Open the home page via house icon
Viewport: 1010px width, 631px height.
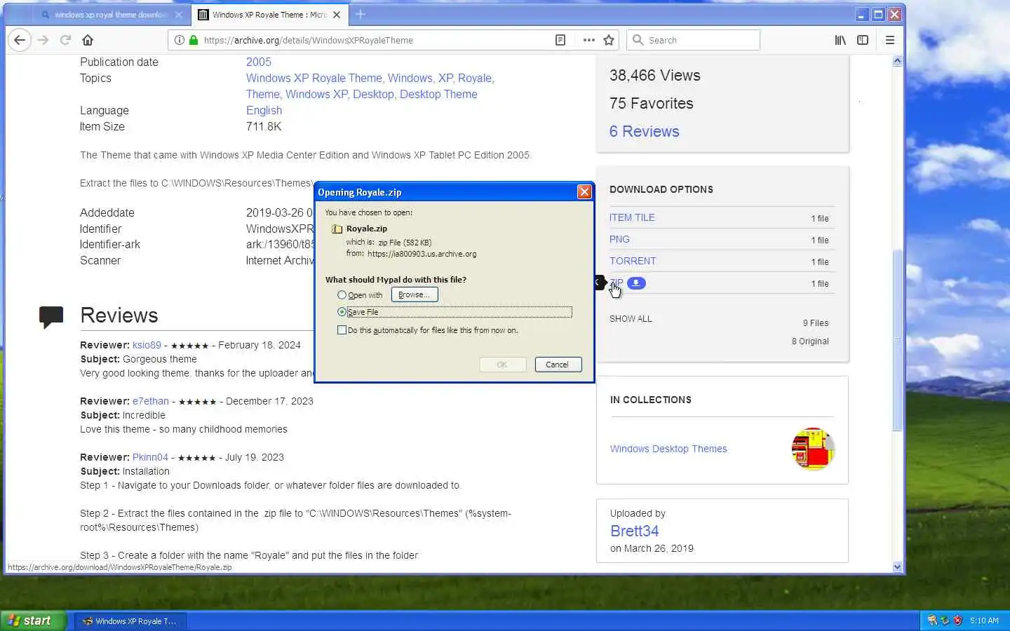point(88,40)
